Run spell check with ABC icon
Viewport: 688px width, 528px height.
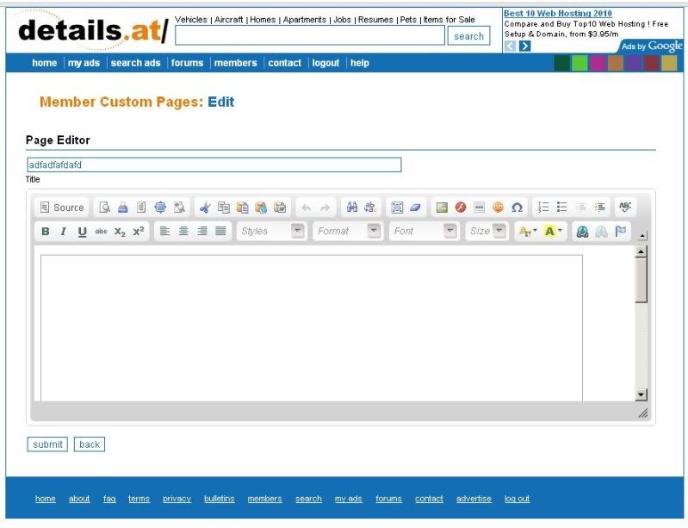[x=625, y=208]
